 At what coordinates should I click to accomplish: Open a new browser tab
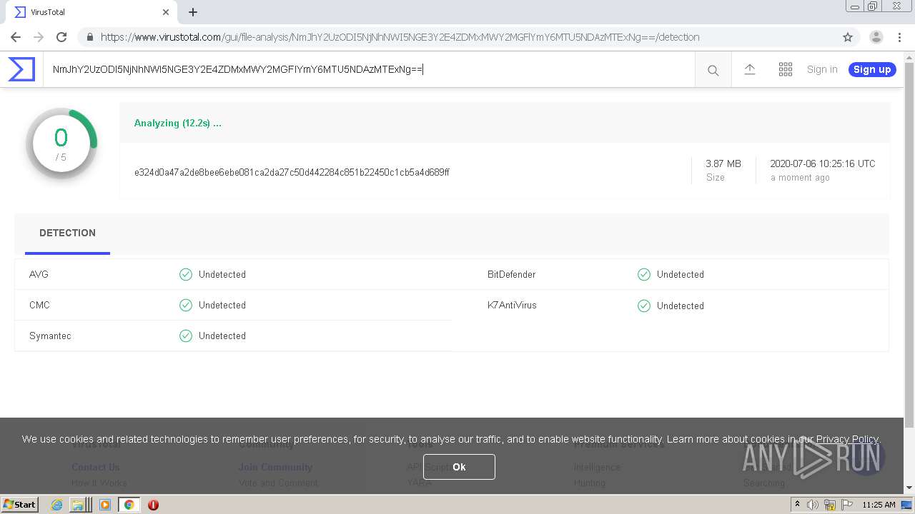click(x=193, y=12)
